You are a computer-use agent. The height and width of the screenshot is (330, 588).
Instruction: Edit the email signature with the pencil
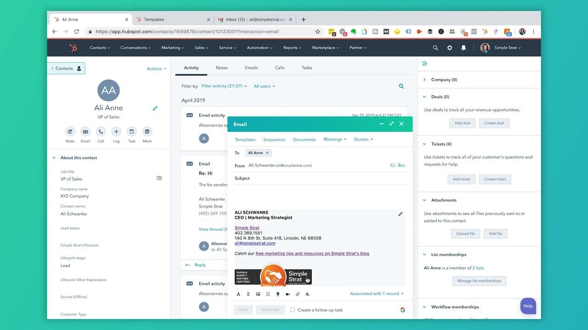pyautogui.click(x=401, y=214)
